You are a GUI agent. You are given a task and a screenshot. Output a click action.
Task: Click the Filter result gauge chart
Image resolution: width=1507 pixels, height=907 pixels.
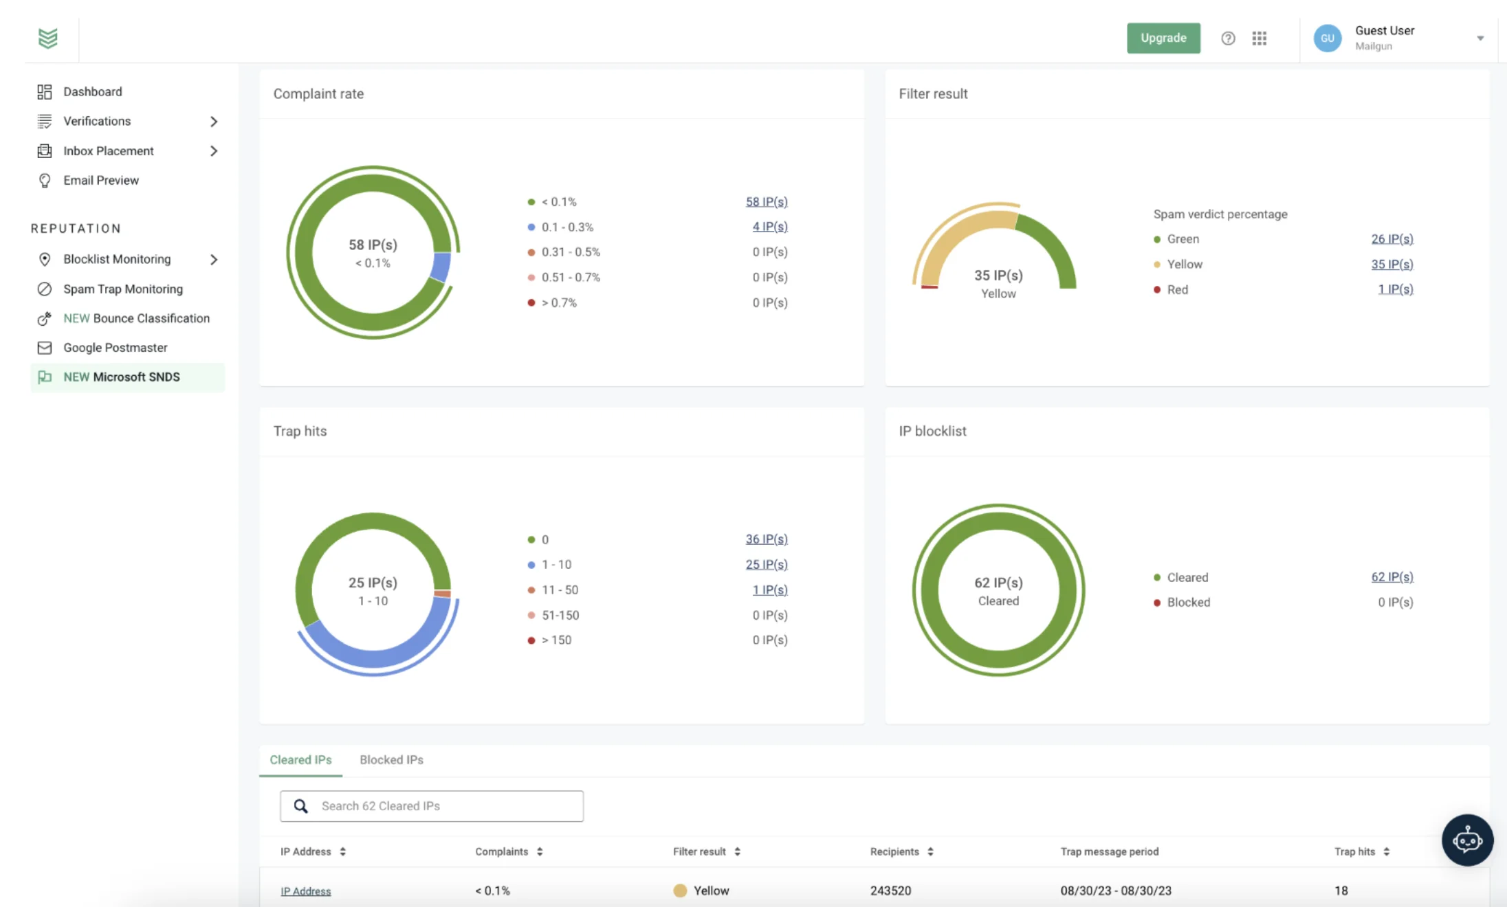click(x=996, y=246)
